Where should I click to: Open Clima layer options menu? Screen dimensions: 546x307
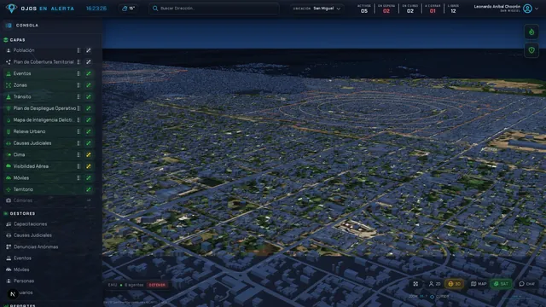click(78, 155)
